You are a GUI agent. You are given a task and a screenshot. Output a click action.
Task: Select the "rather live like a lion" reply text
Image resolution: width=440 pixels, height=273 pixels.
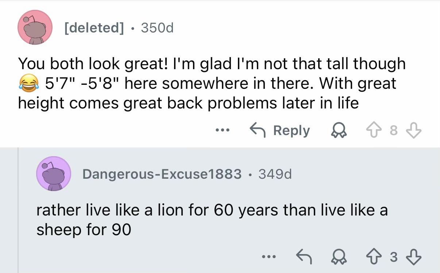pyautogui.click(x=212, y=219)
